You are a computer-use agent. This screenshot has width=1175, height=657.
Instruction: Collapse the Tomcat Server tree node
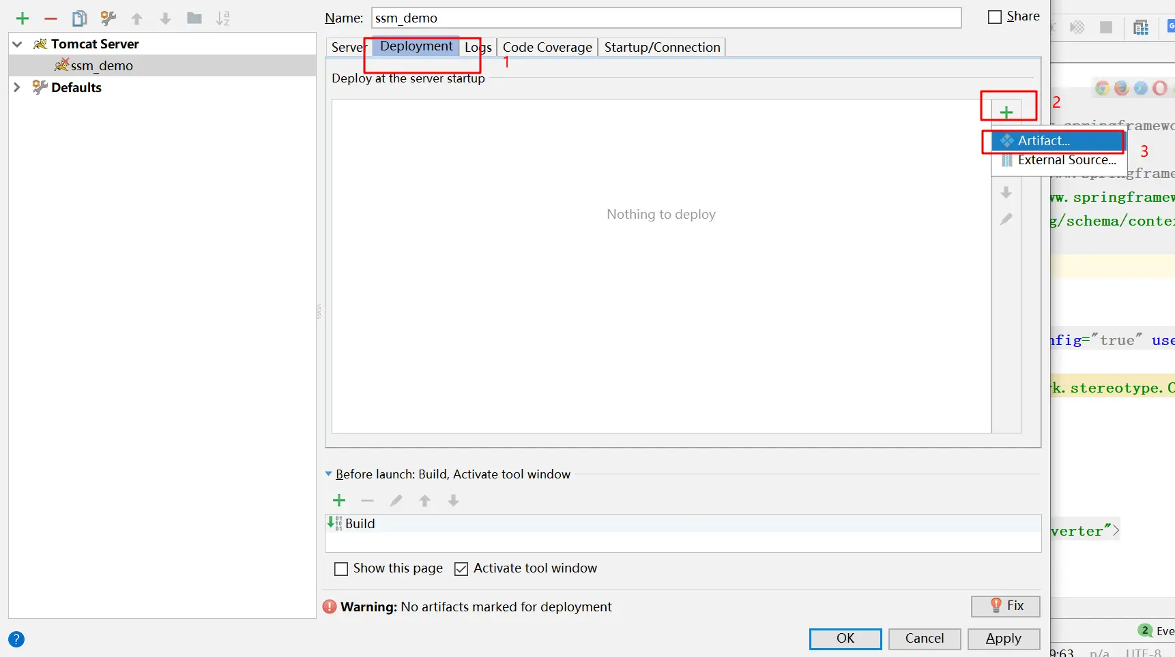[17, 44]
